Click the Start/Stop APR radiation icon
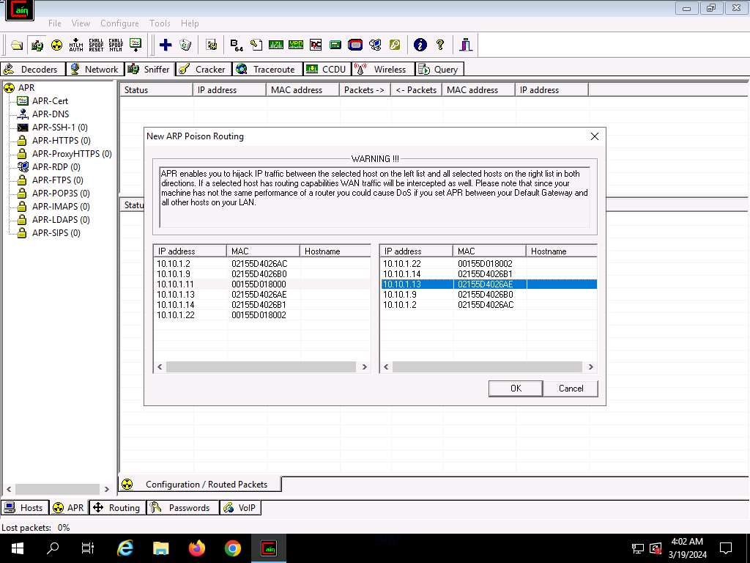The height and width of the screenshot is (563, 750). [56, 45]
